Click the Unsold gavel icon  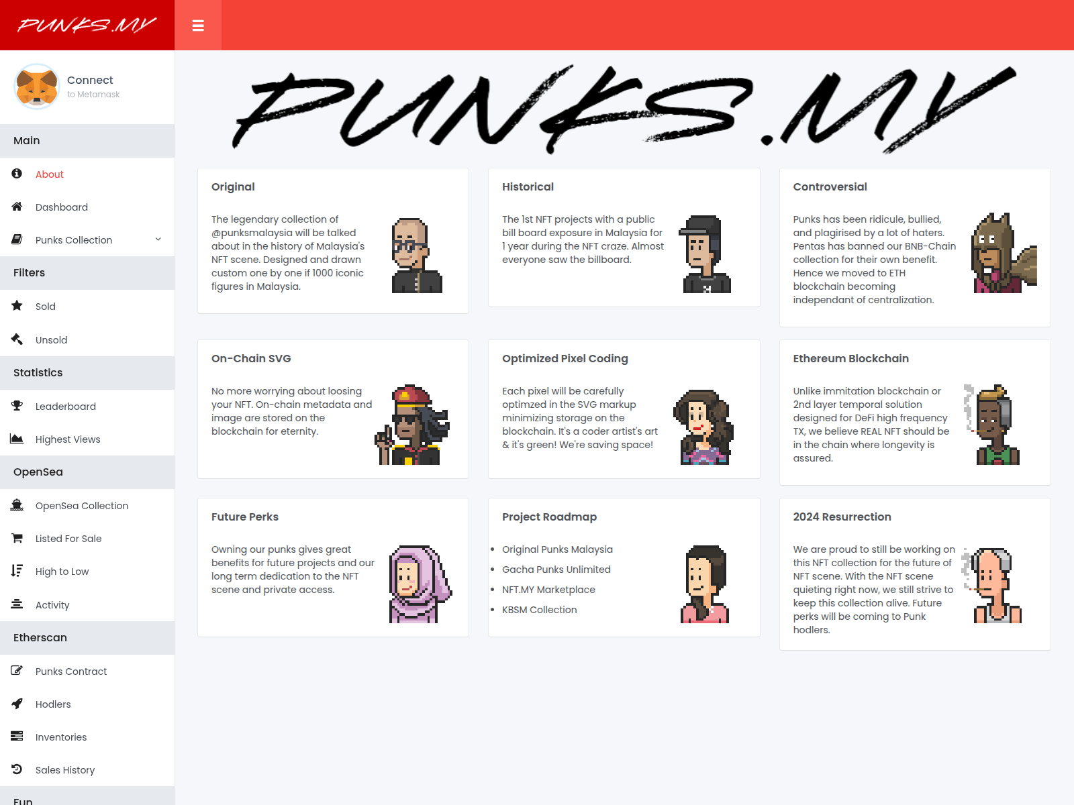[x=17, y=339]
